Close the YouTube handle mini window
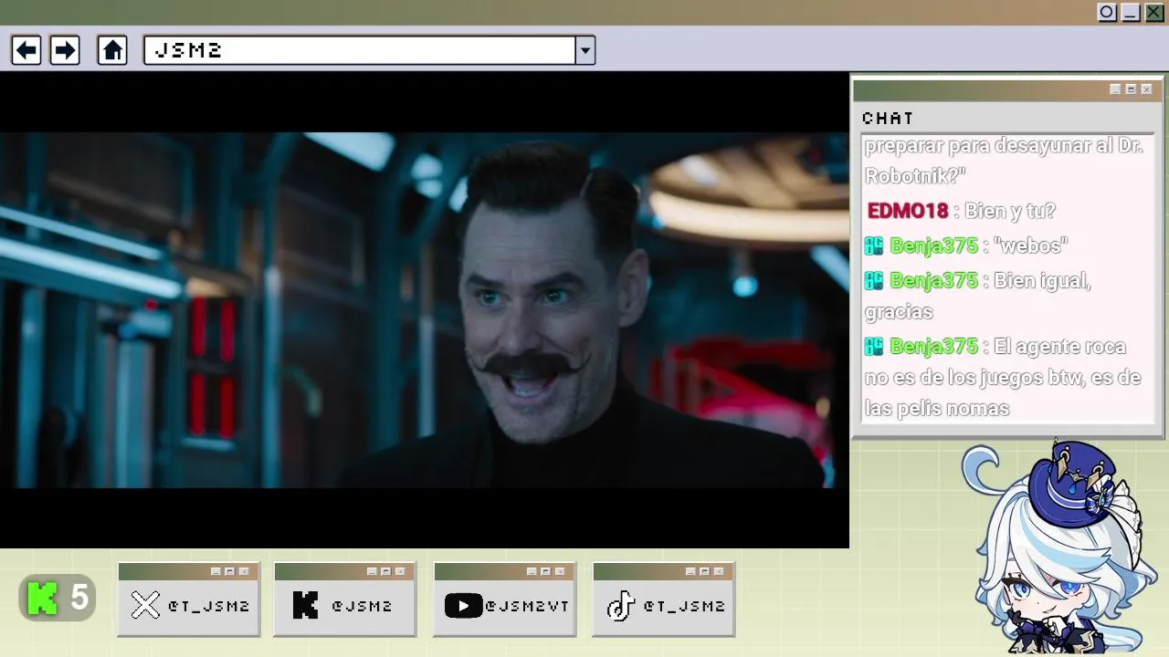The width and height of the screenshot is (1169, 657). tap(560, 571)
